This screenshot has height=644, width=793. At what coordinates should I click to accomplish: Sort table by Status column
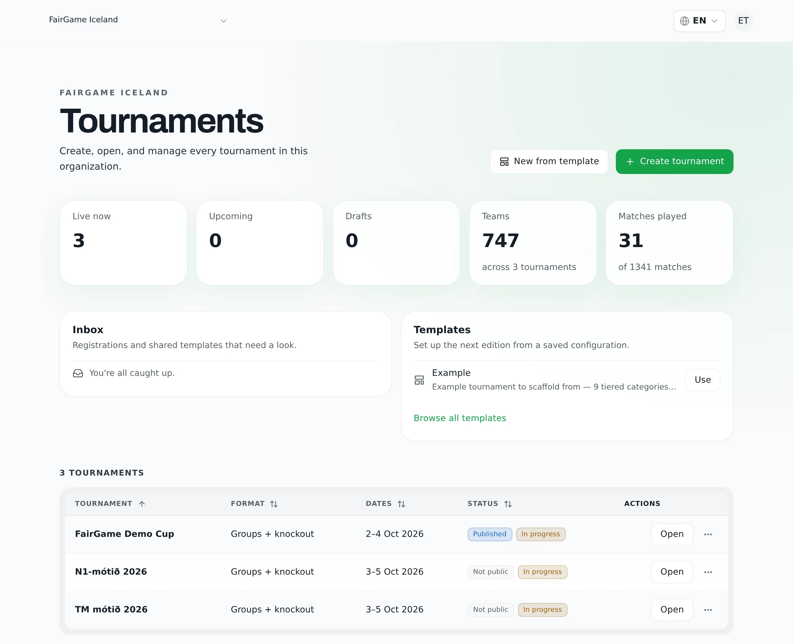point(508,504)
